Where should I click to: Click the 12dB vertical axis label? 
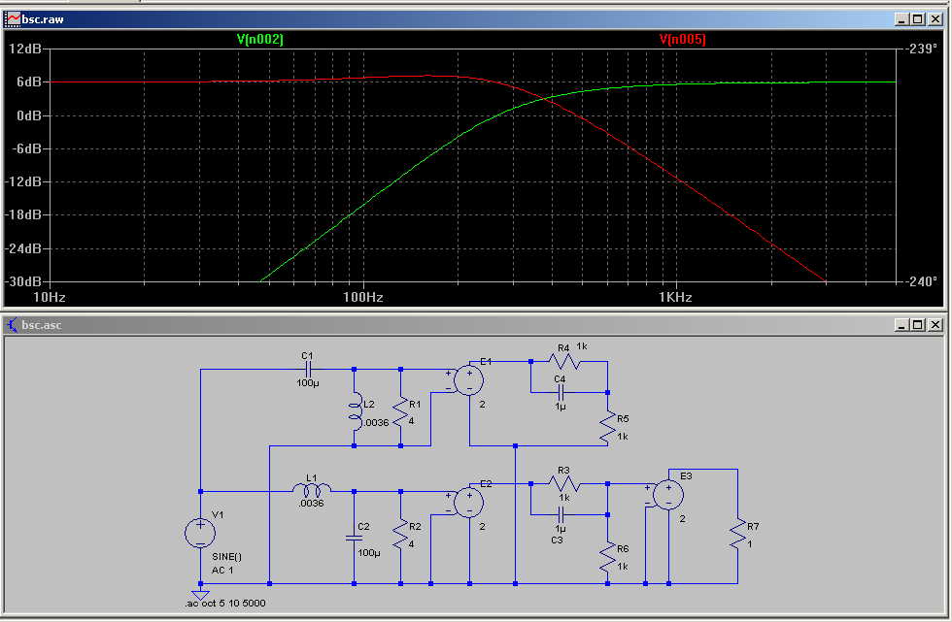coord(25,49)
